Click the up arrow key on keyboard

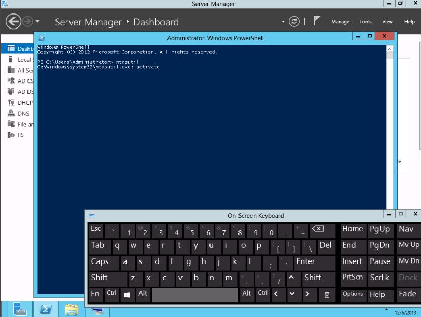(x=293, y=279)
